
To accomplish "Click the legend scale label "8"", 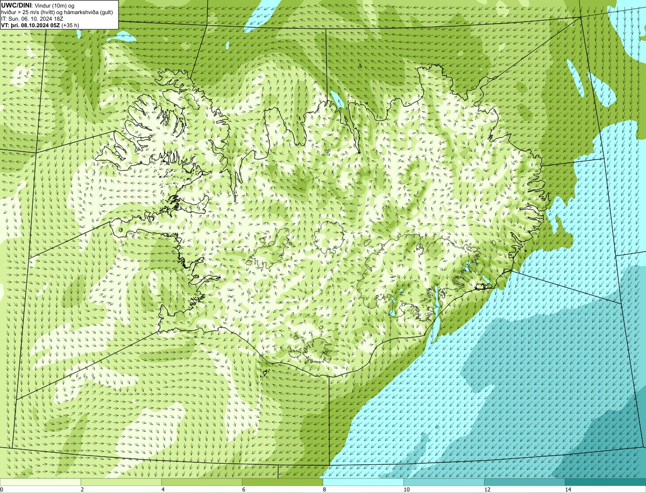I will 324,489.
